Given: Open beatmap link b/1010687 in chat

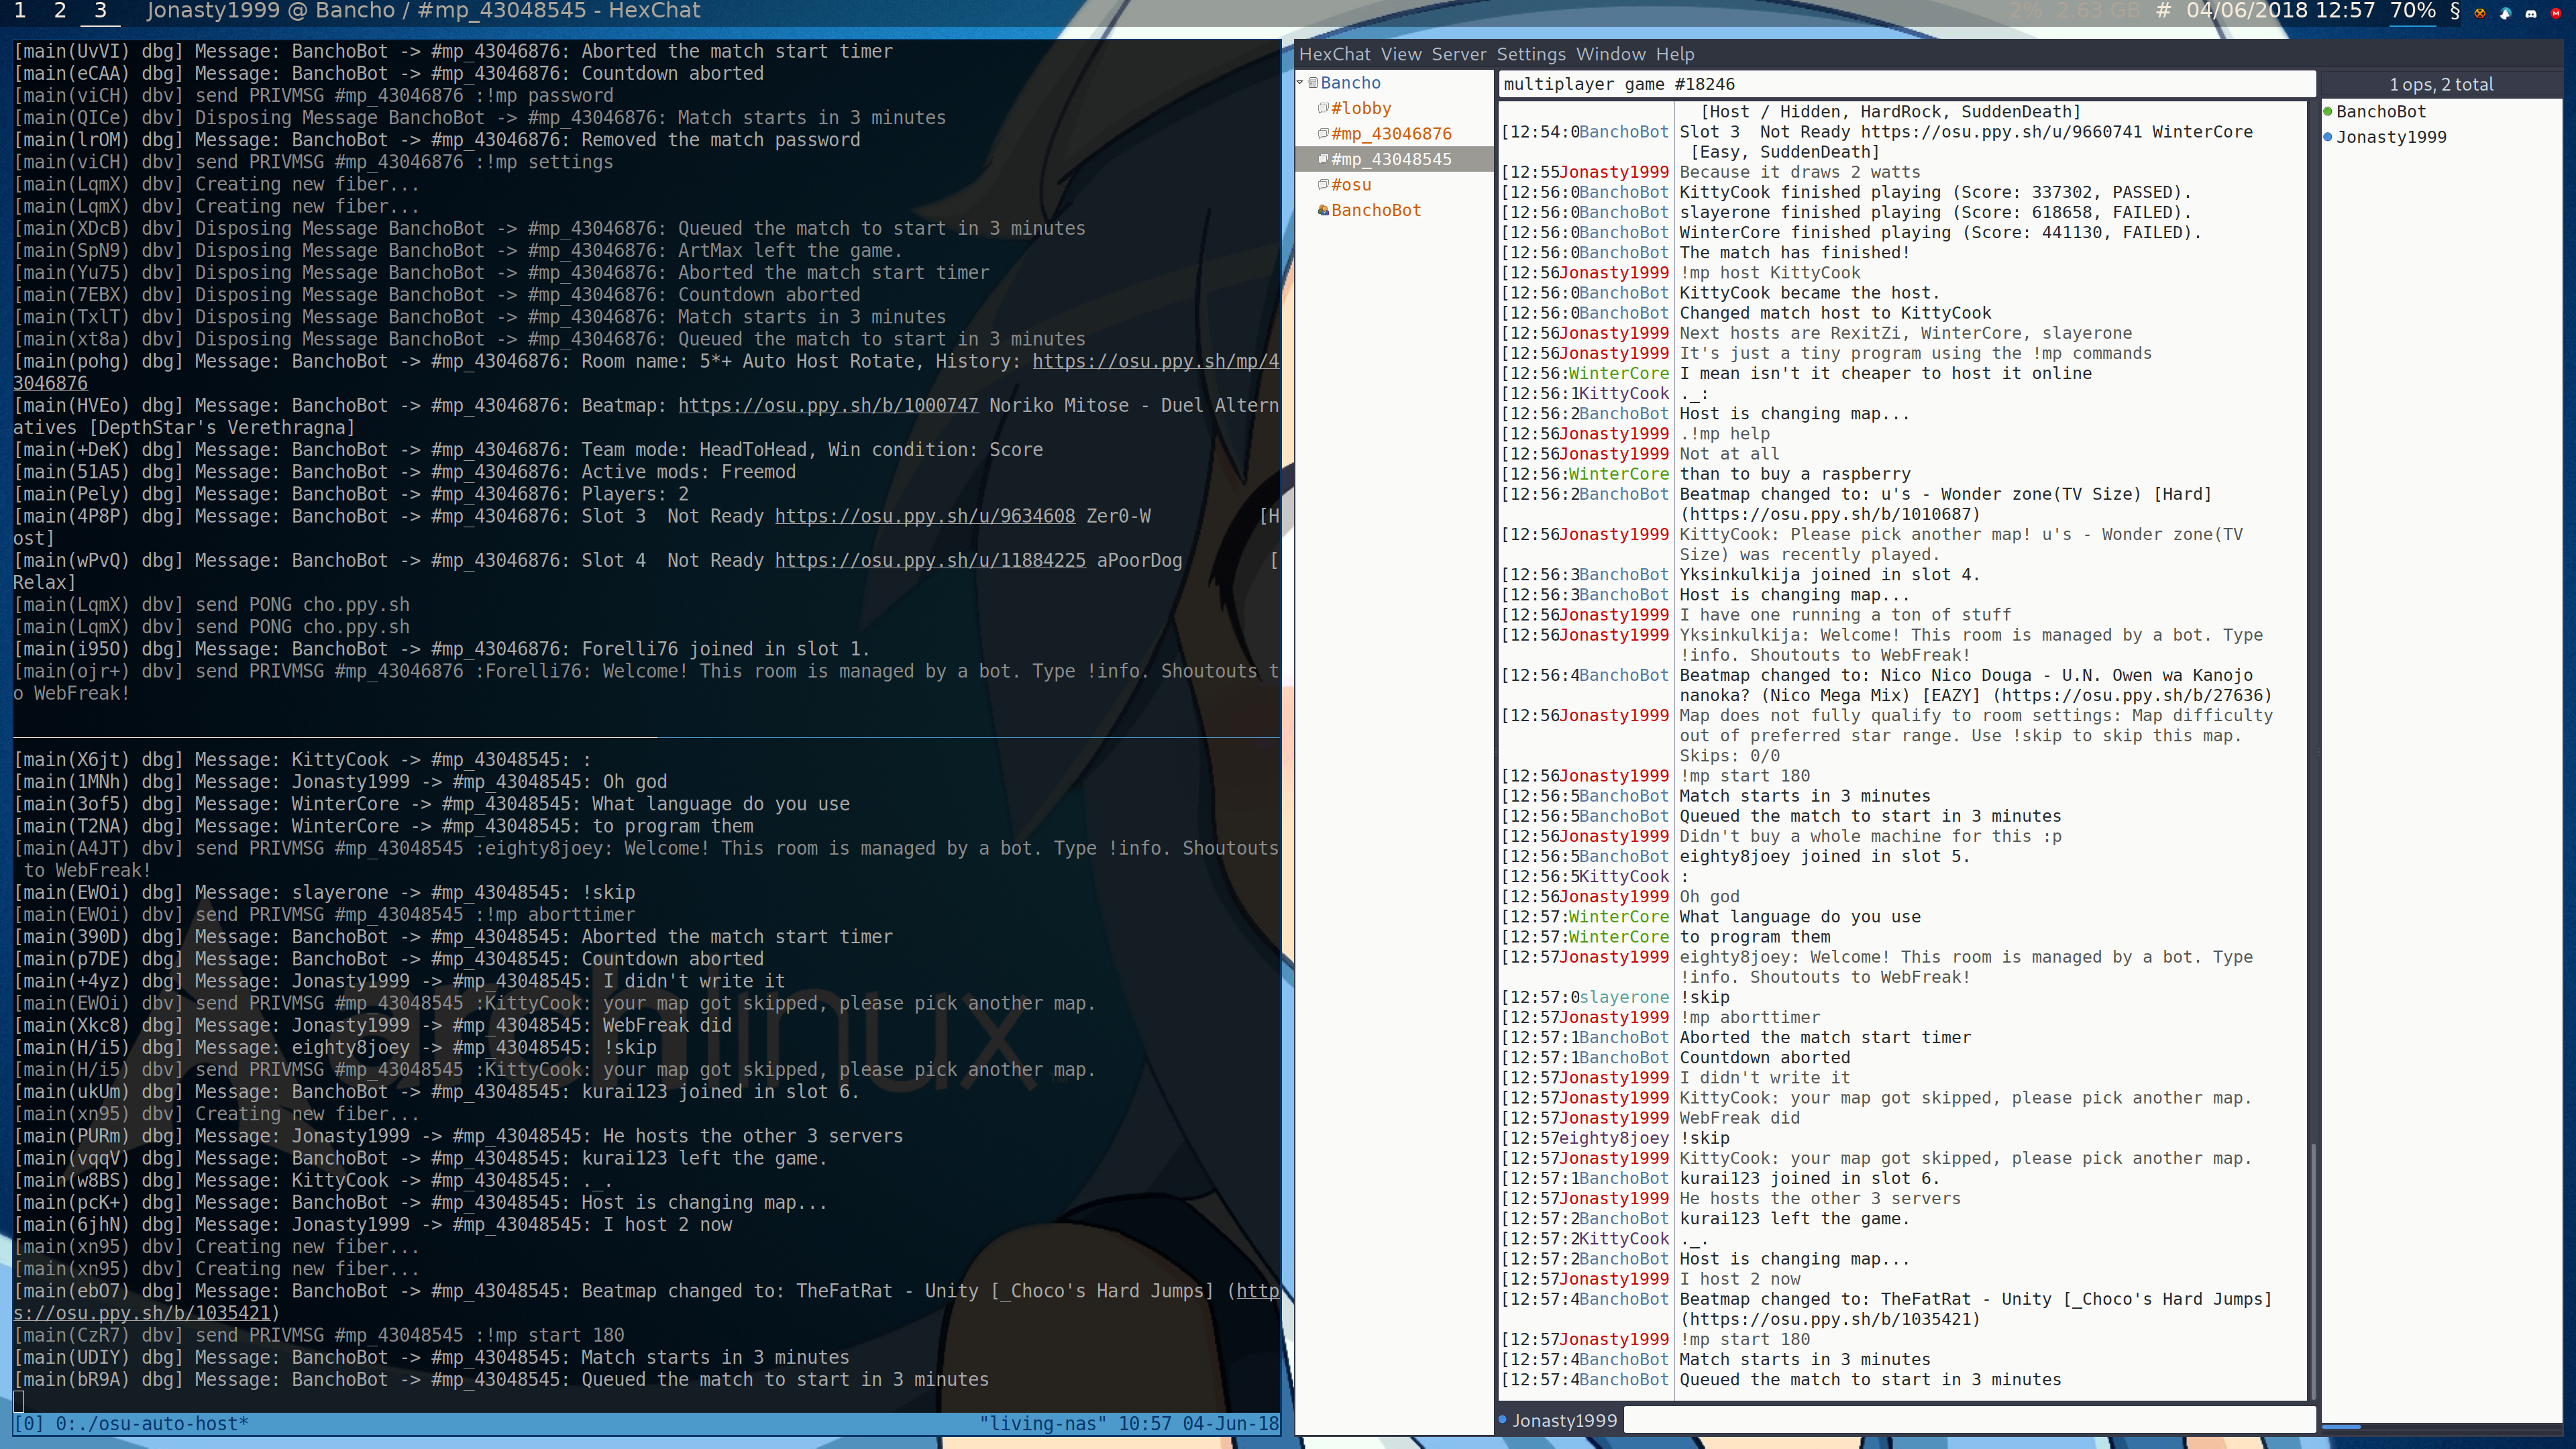Looking at the screenshot, I should 1829,514.
